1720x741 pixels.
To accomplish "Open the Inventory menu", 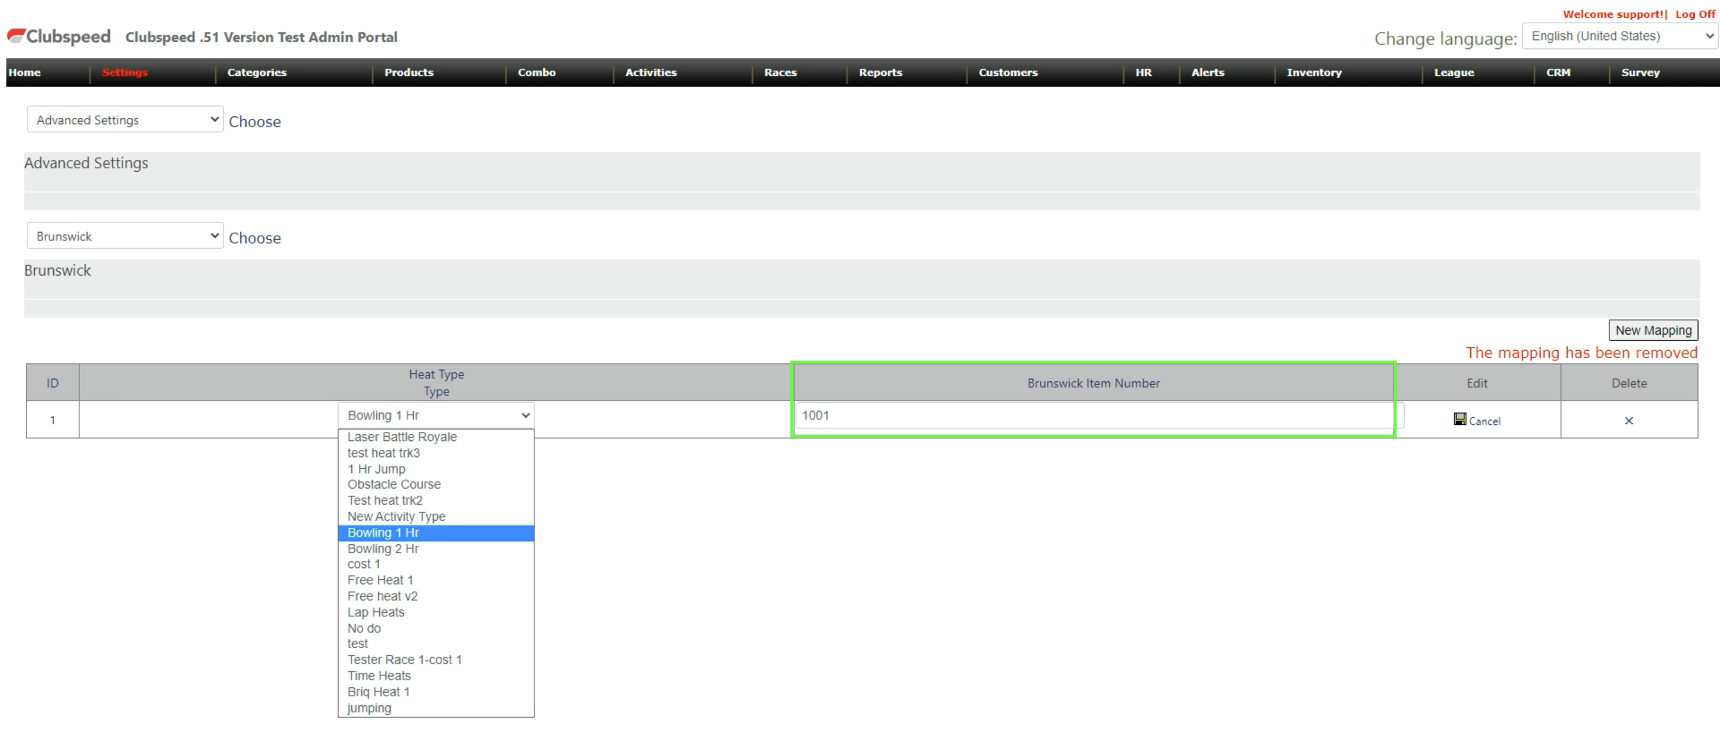I will tap(1313, 72).
